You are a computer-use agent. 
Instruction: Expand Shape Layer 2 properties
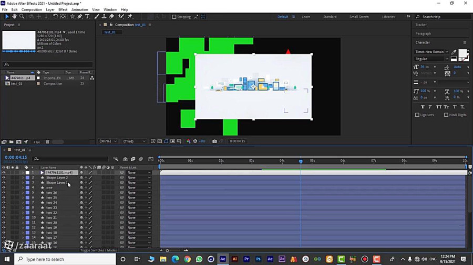(x=23, y=178)
